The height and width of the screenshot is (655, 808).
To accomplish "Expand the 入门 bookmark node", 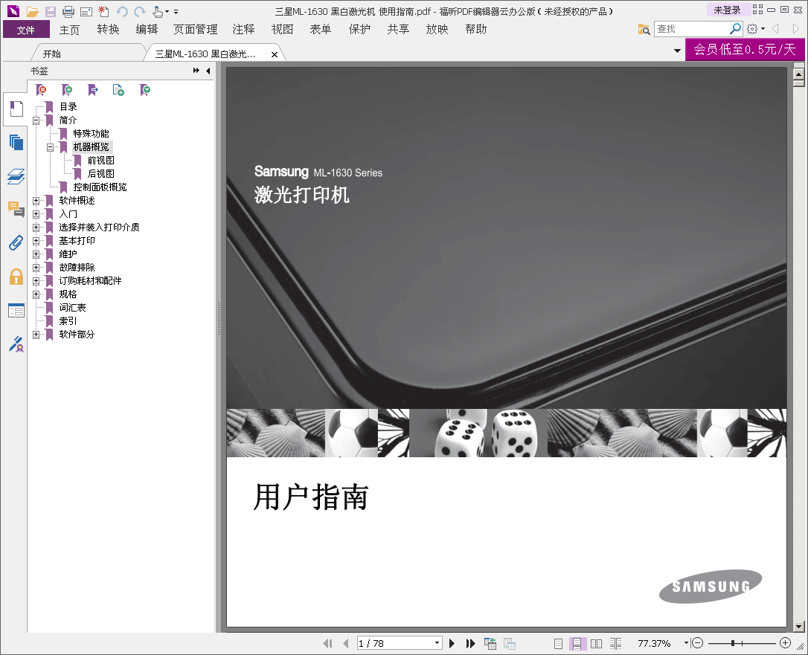I will [x=36, y=214].
